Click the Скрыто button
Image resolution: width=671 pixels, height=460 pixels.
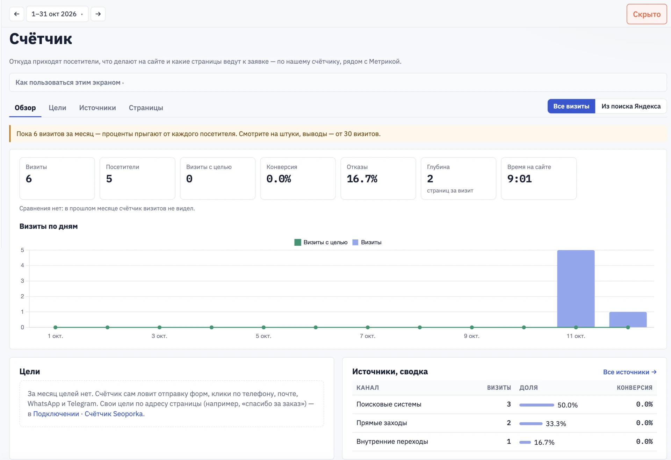[647, 14]
